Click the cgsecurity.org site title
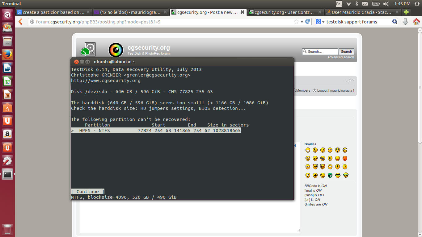This screenshot has width=422, height=237. [x=149, y=48]
